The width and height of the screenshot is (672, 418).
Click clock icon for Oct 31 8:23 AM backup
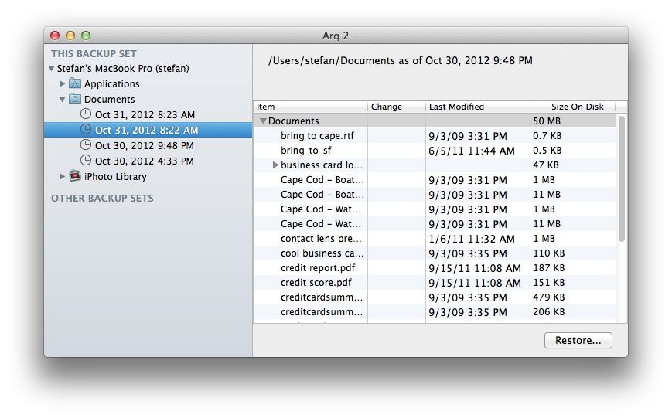point(86,114)
